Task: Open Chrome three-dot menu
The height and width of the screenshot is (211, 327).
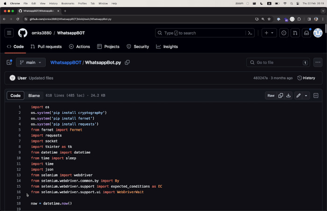Action: pos(323,19)
